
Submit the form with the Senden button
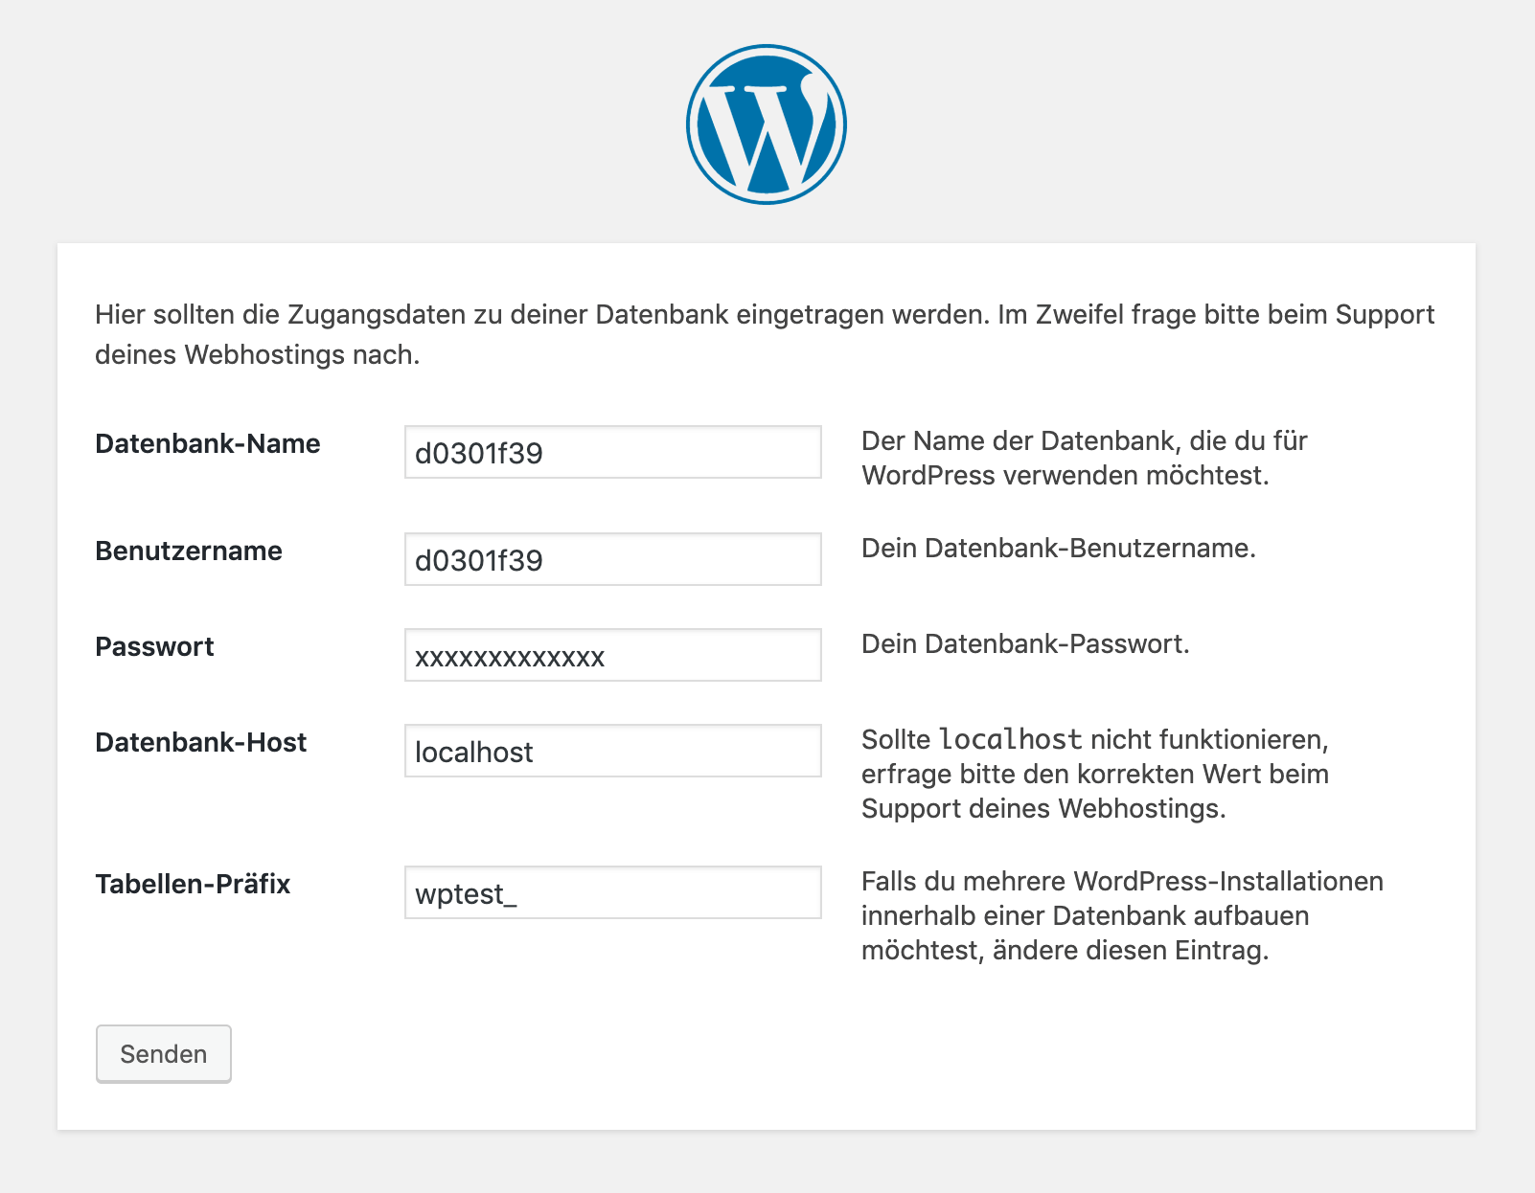coord(164,1054)
